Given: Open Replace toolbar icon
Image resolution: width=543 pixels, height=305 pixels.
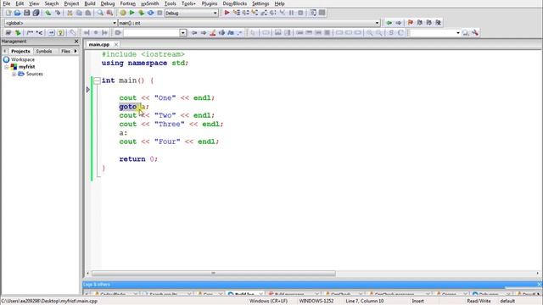Looking at the screenshot, I should point(109,13).
